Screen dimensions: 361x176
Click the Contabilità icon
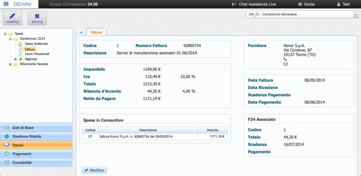pyautogui.click(x=7, y=163)
